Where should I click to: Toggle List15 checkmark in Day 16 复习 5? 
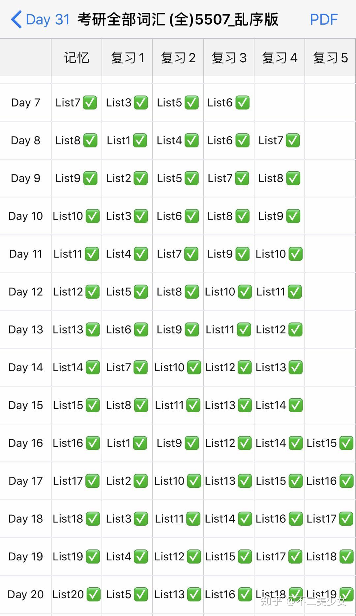click(346, 443)
